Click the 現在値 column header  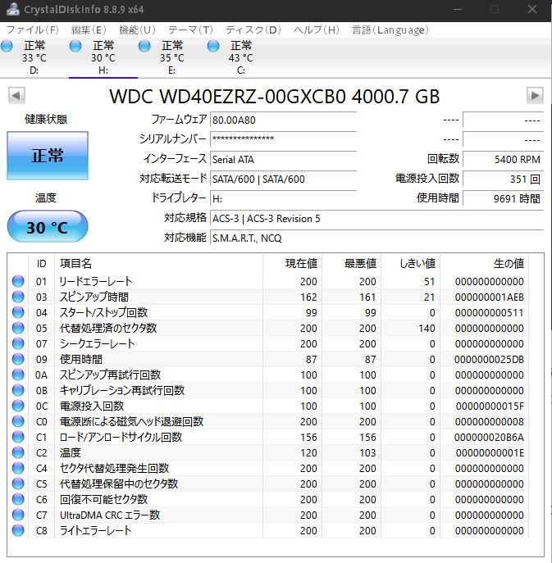pyautogui.click(x=293, y=264)
